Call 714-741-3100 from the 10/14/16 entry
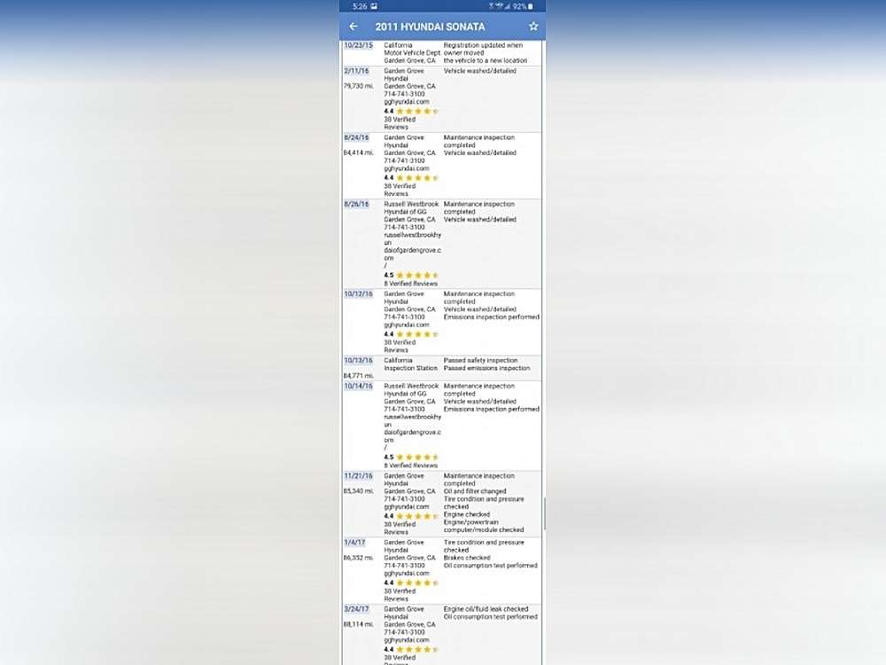This screenshot has width=886, height=665. [x=405, y=410]
